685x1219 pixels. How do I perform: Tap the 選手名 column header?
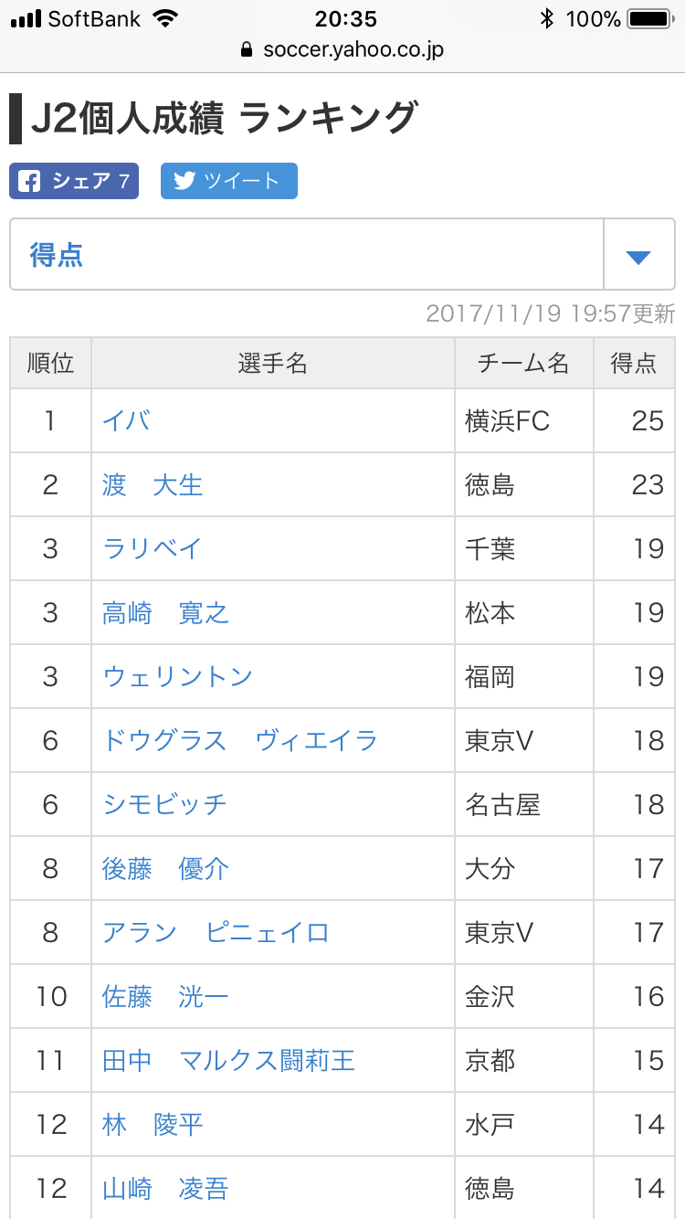click(272, 364)
